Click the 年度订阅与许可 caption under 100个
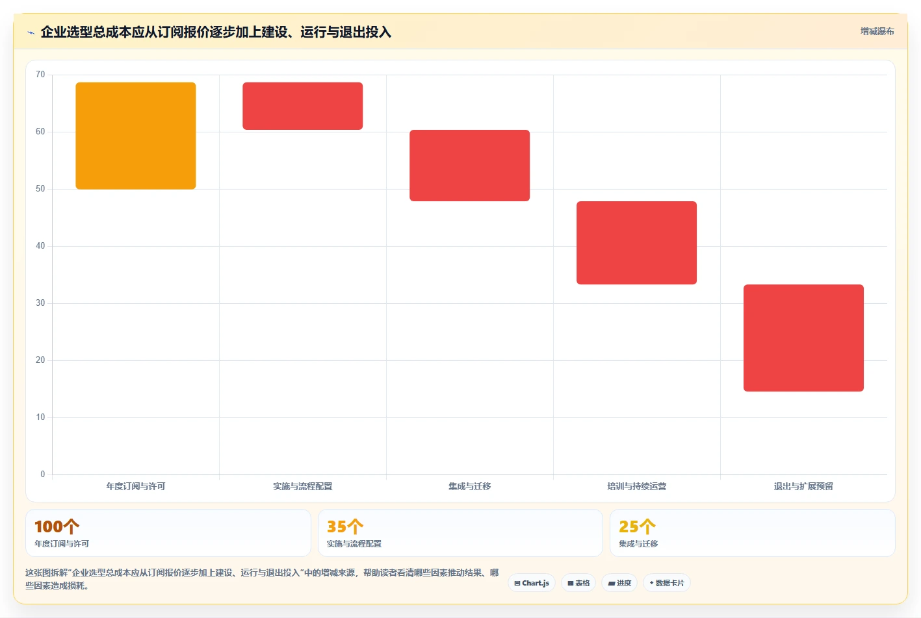Viewport: 921px width, 618px height. click(62, 544)
